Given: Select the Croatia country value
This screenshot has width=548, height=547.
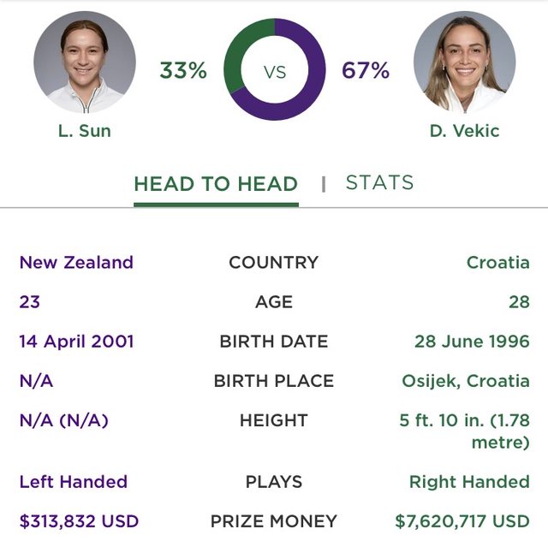Looking at the screenshot, I should (x=497, y=262).
